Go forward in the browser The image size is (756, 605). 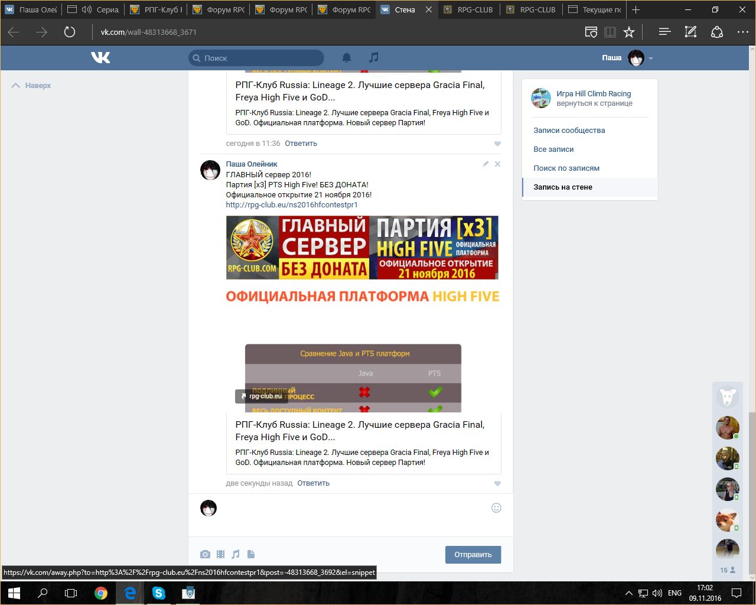coord(41,32)
